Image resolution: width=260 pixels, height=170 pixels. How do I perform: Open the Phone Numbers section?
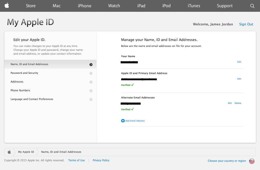50,90
